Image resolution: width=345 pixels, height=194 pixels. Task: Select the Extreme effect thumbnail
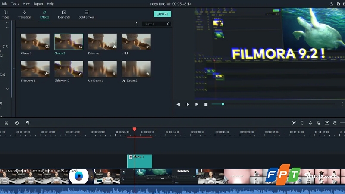pos(102,41)
